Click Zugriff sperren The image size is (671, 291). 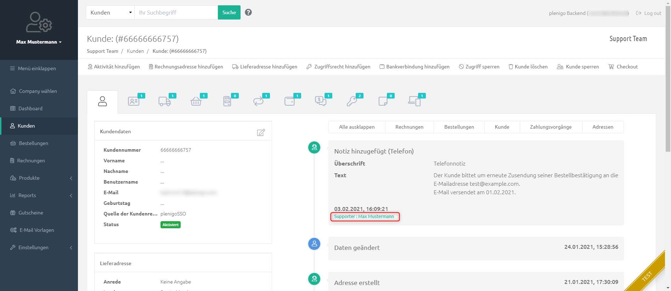pyautogui.click(x=479, y=67)
